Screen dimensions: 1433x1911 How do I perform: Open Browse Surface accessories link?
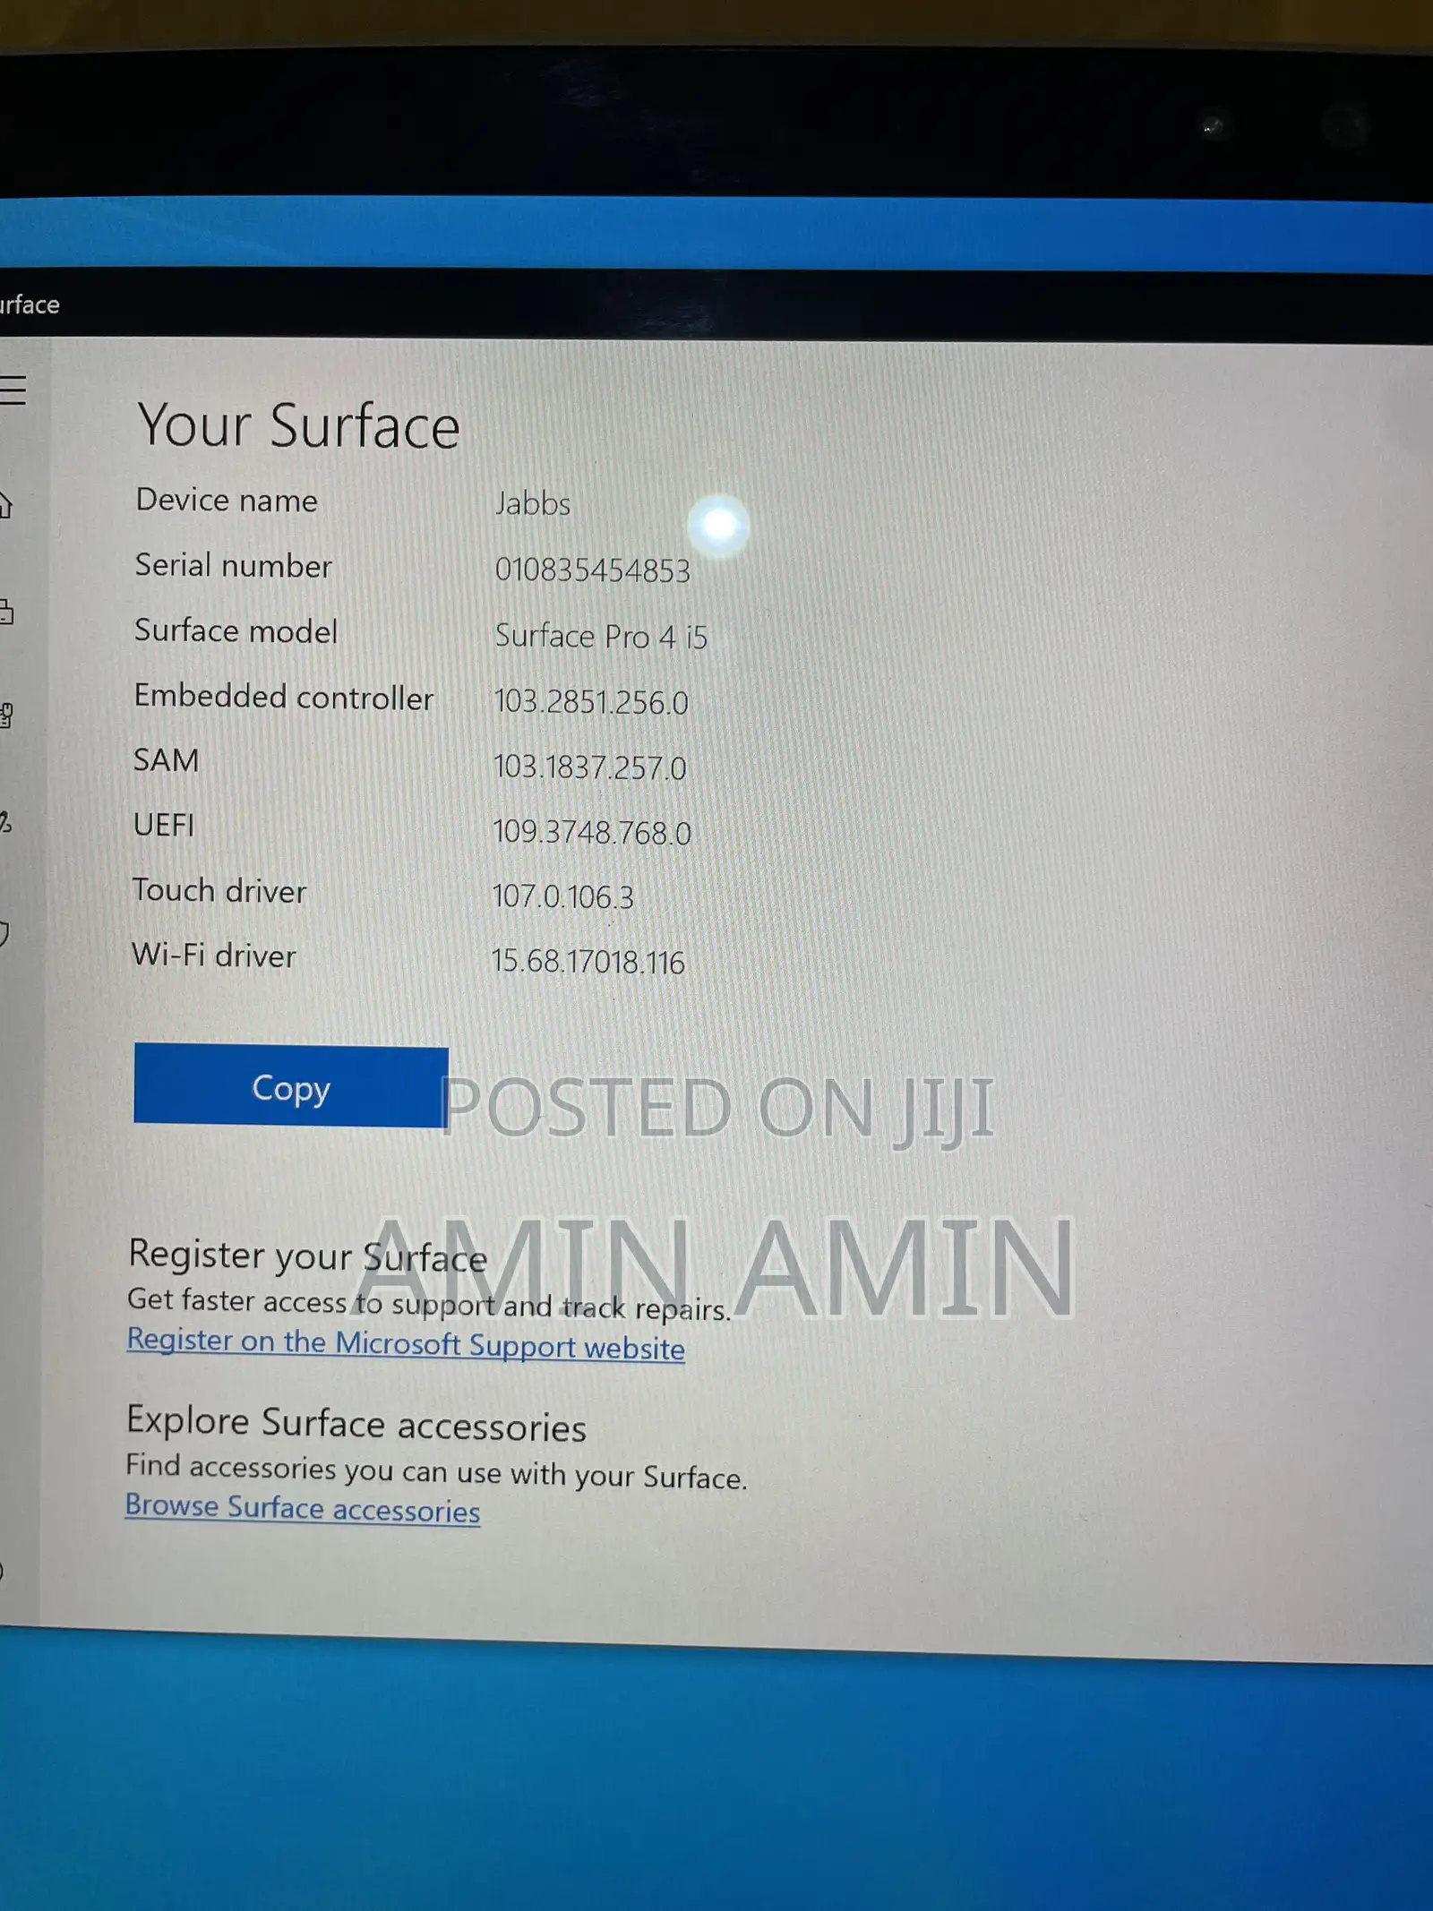pyautogui.click(x=303, y=1508)
